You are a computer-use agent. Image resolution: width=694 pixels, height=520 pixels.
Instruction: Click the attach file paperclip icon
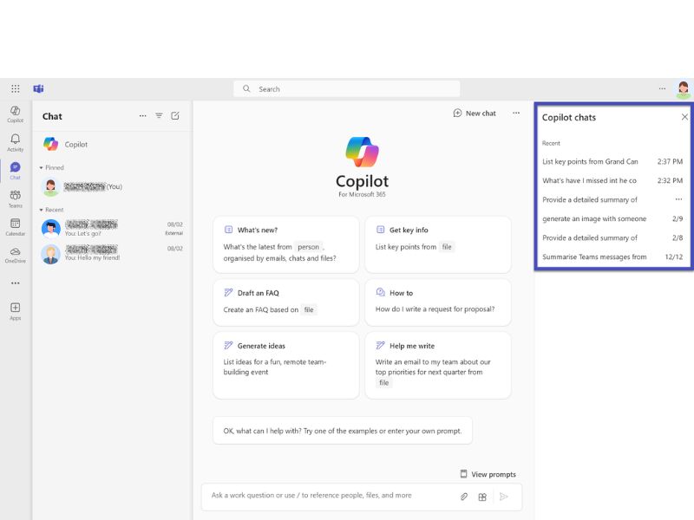[464, 497]
